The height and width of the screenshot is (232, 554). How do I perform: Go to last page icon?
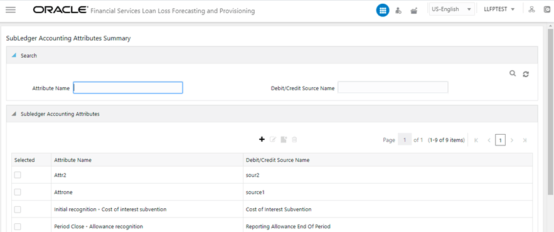pos(525,140)
